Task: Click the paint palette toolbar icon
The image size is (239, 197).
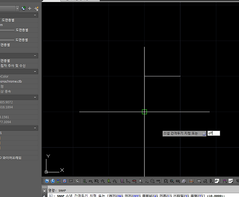Action: pos(77,181)
